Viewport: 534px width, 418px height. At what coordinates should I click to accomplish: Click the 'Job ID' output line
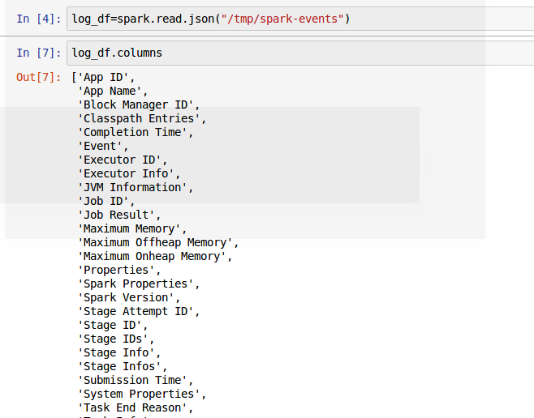(106, 201)
